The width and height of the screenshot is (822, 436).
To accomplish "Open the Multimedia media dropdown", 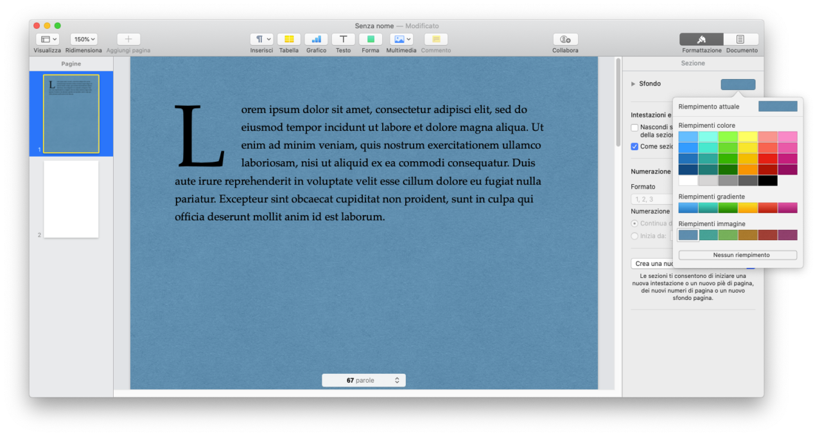I will click(x=401, y=39).
